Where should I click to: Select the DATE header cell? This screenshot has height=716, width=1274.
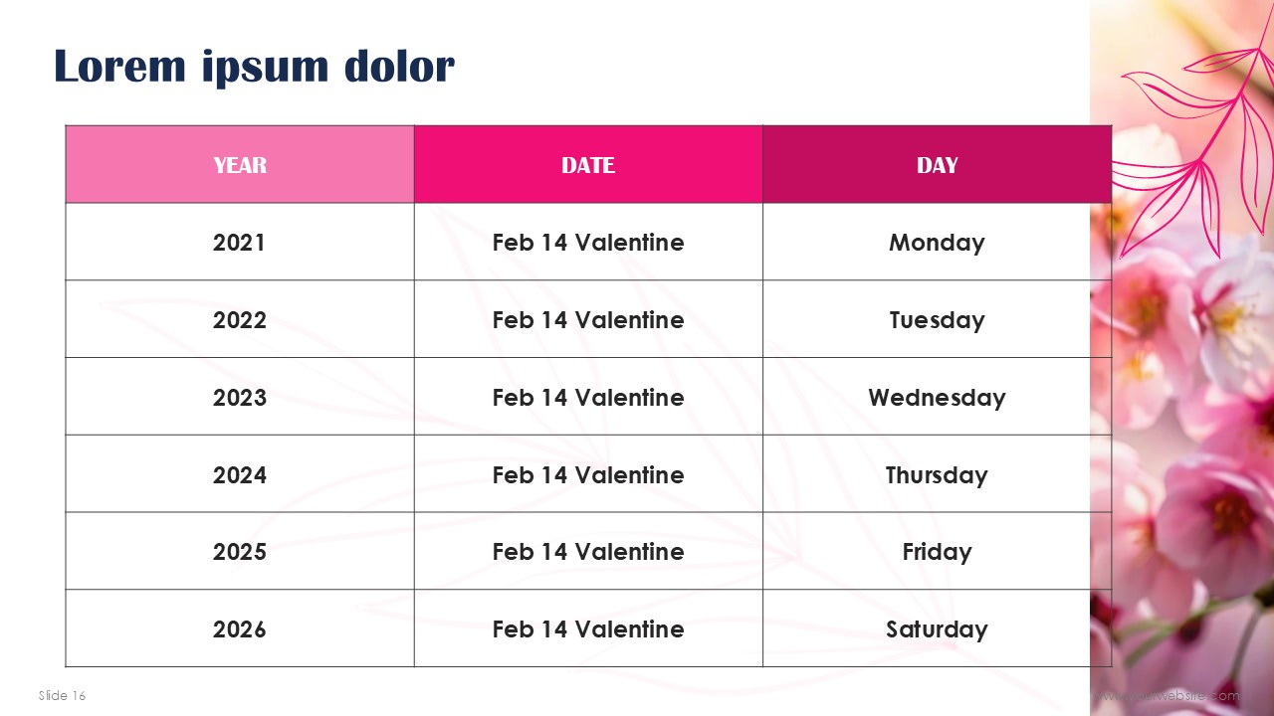click(x=588, y=164)
